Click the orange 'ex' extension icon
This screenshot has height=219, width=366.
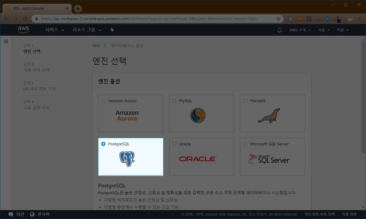coord(300,19)
